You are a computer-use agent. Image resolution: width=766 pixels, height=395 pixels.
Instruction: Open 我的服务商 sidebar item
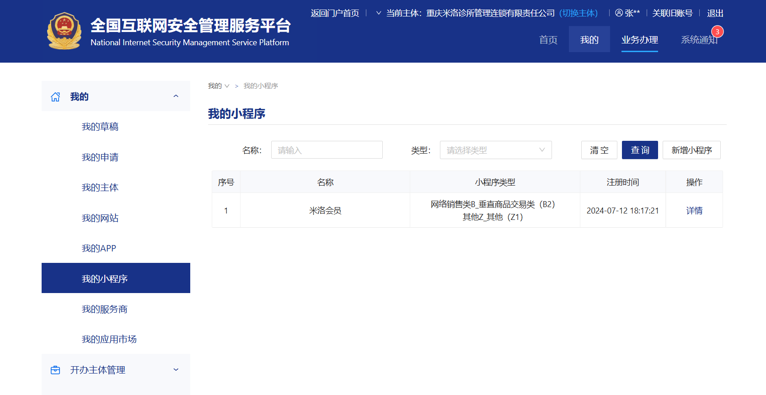105,310
